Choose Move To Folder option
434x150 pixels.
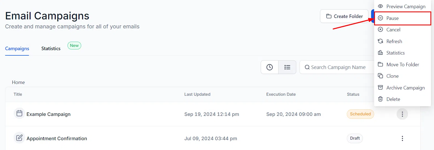pyautogui.click(x=403, y=65)
